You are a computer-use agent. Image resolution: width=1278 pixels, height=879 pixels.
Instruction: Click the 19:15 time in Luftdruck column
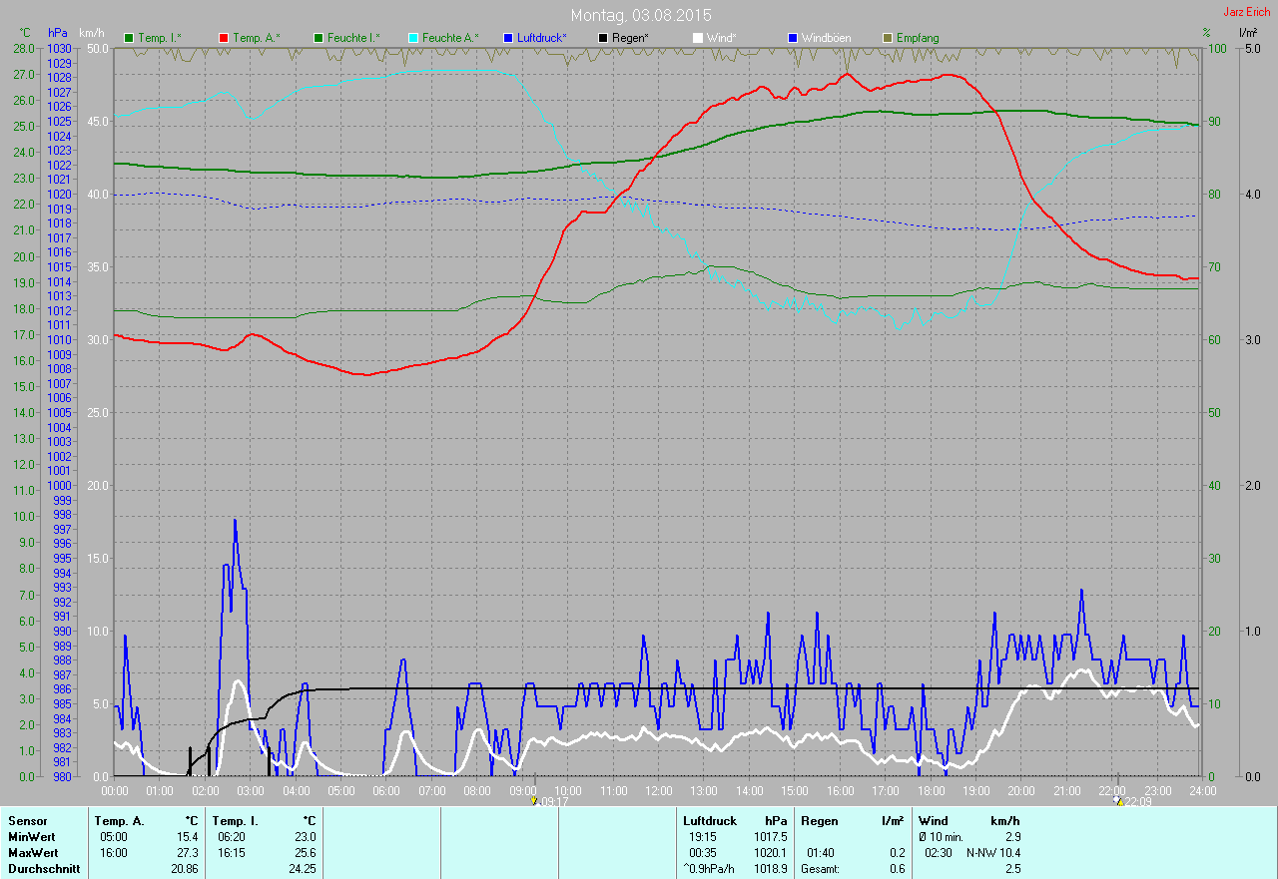703,837
